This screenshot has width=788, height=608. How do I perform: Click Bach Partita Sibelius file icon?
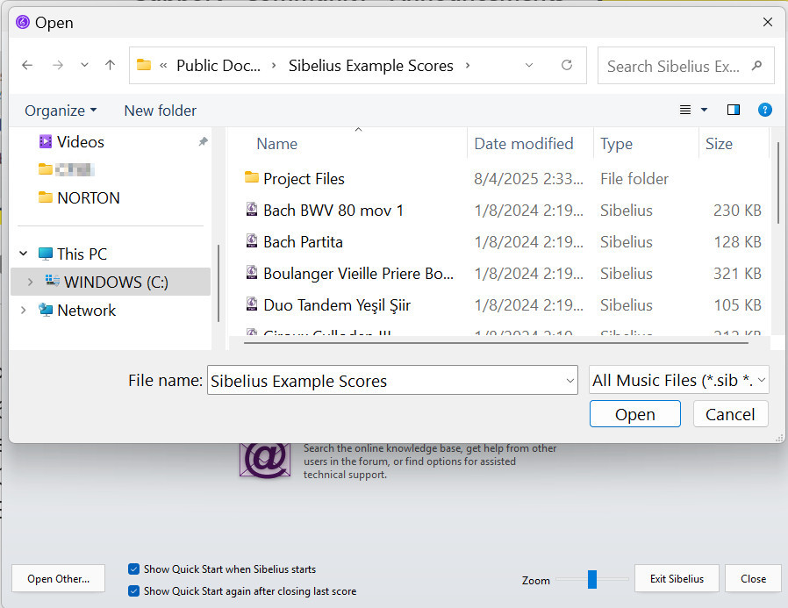(251, 241)
